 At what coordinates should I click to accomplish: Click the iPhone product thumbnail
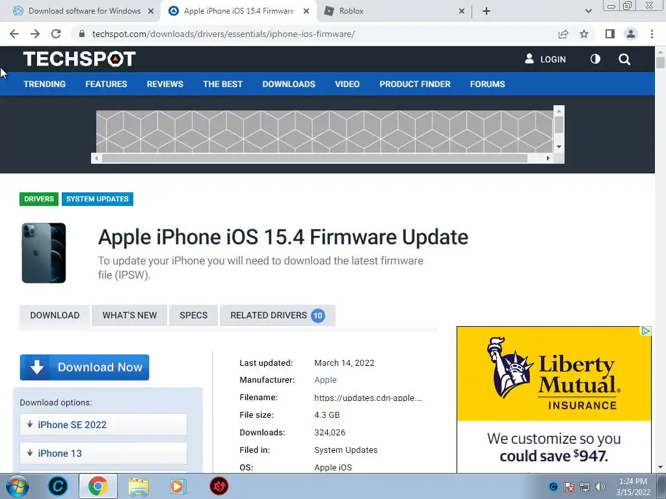pos(44,253)
